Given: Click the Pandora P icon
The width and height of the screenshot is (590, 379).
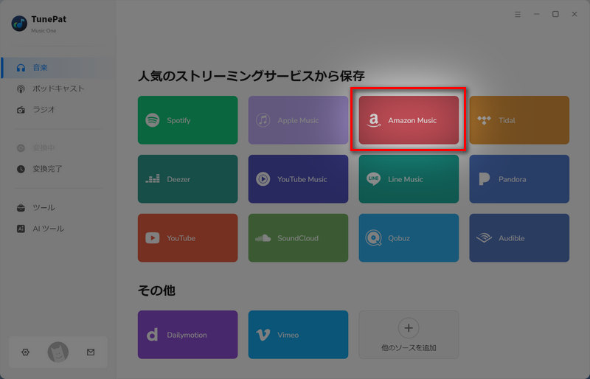Looking at the screenshot, I should (x=485, y=179).
